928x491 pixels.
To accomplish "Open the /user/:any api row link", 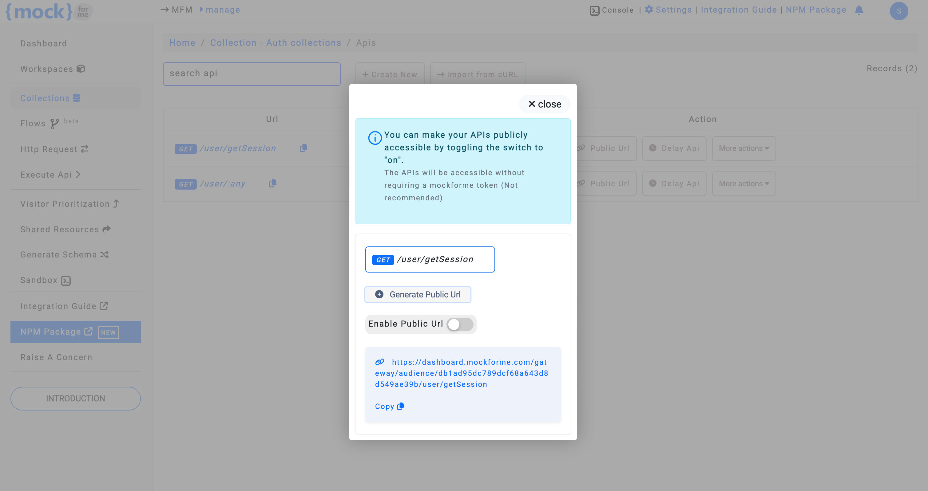I will click(223, 183).
